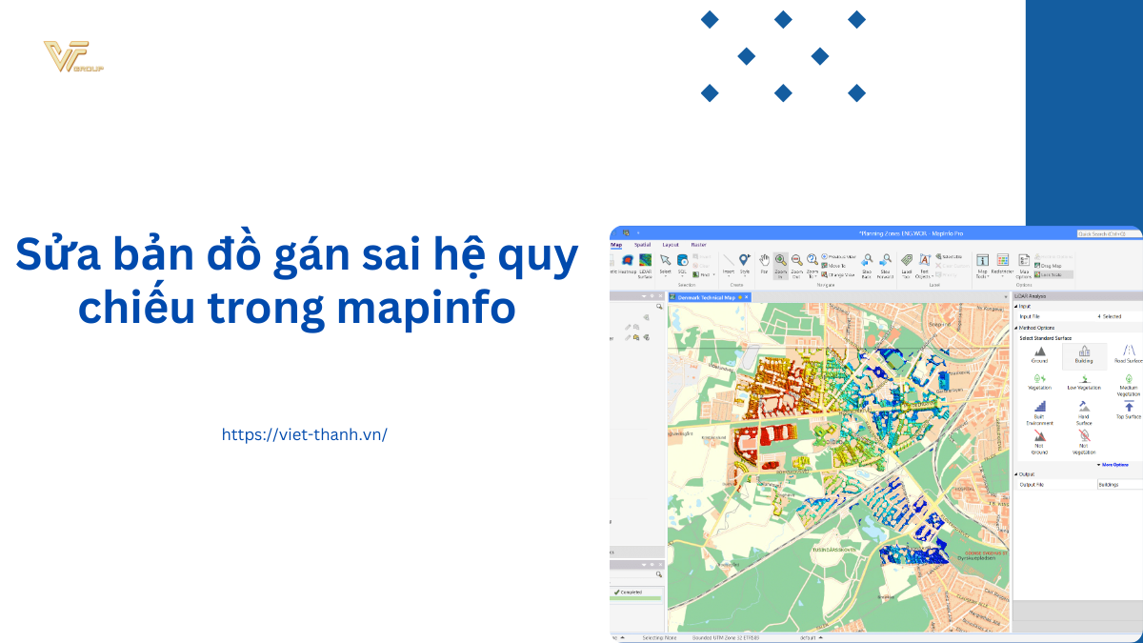Choose the Select arrow tool
This screenshot has height=643, width=1143.
click(x=665, y=262)
